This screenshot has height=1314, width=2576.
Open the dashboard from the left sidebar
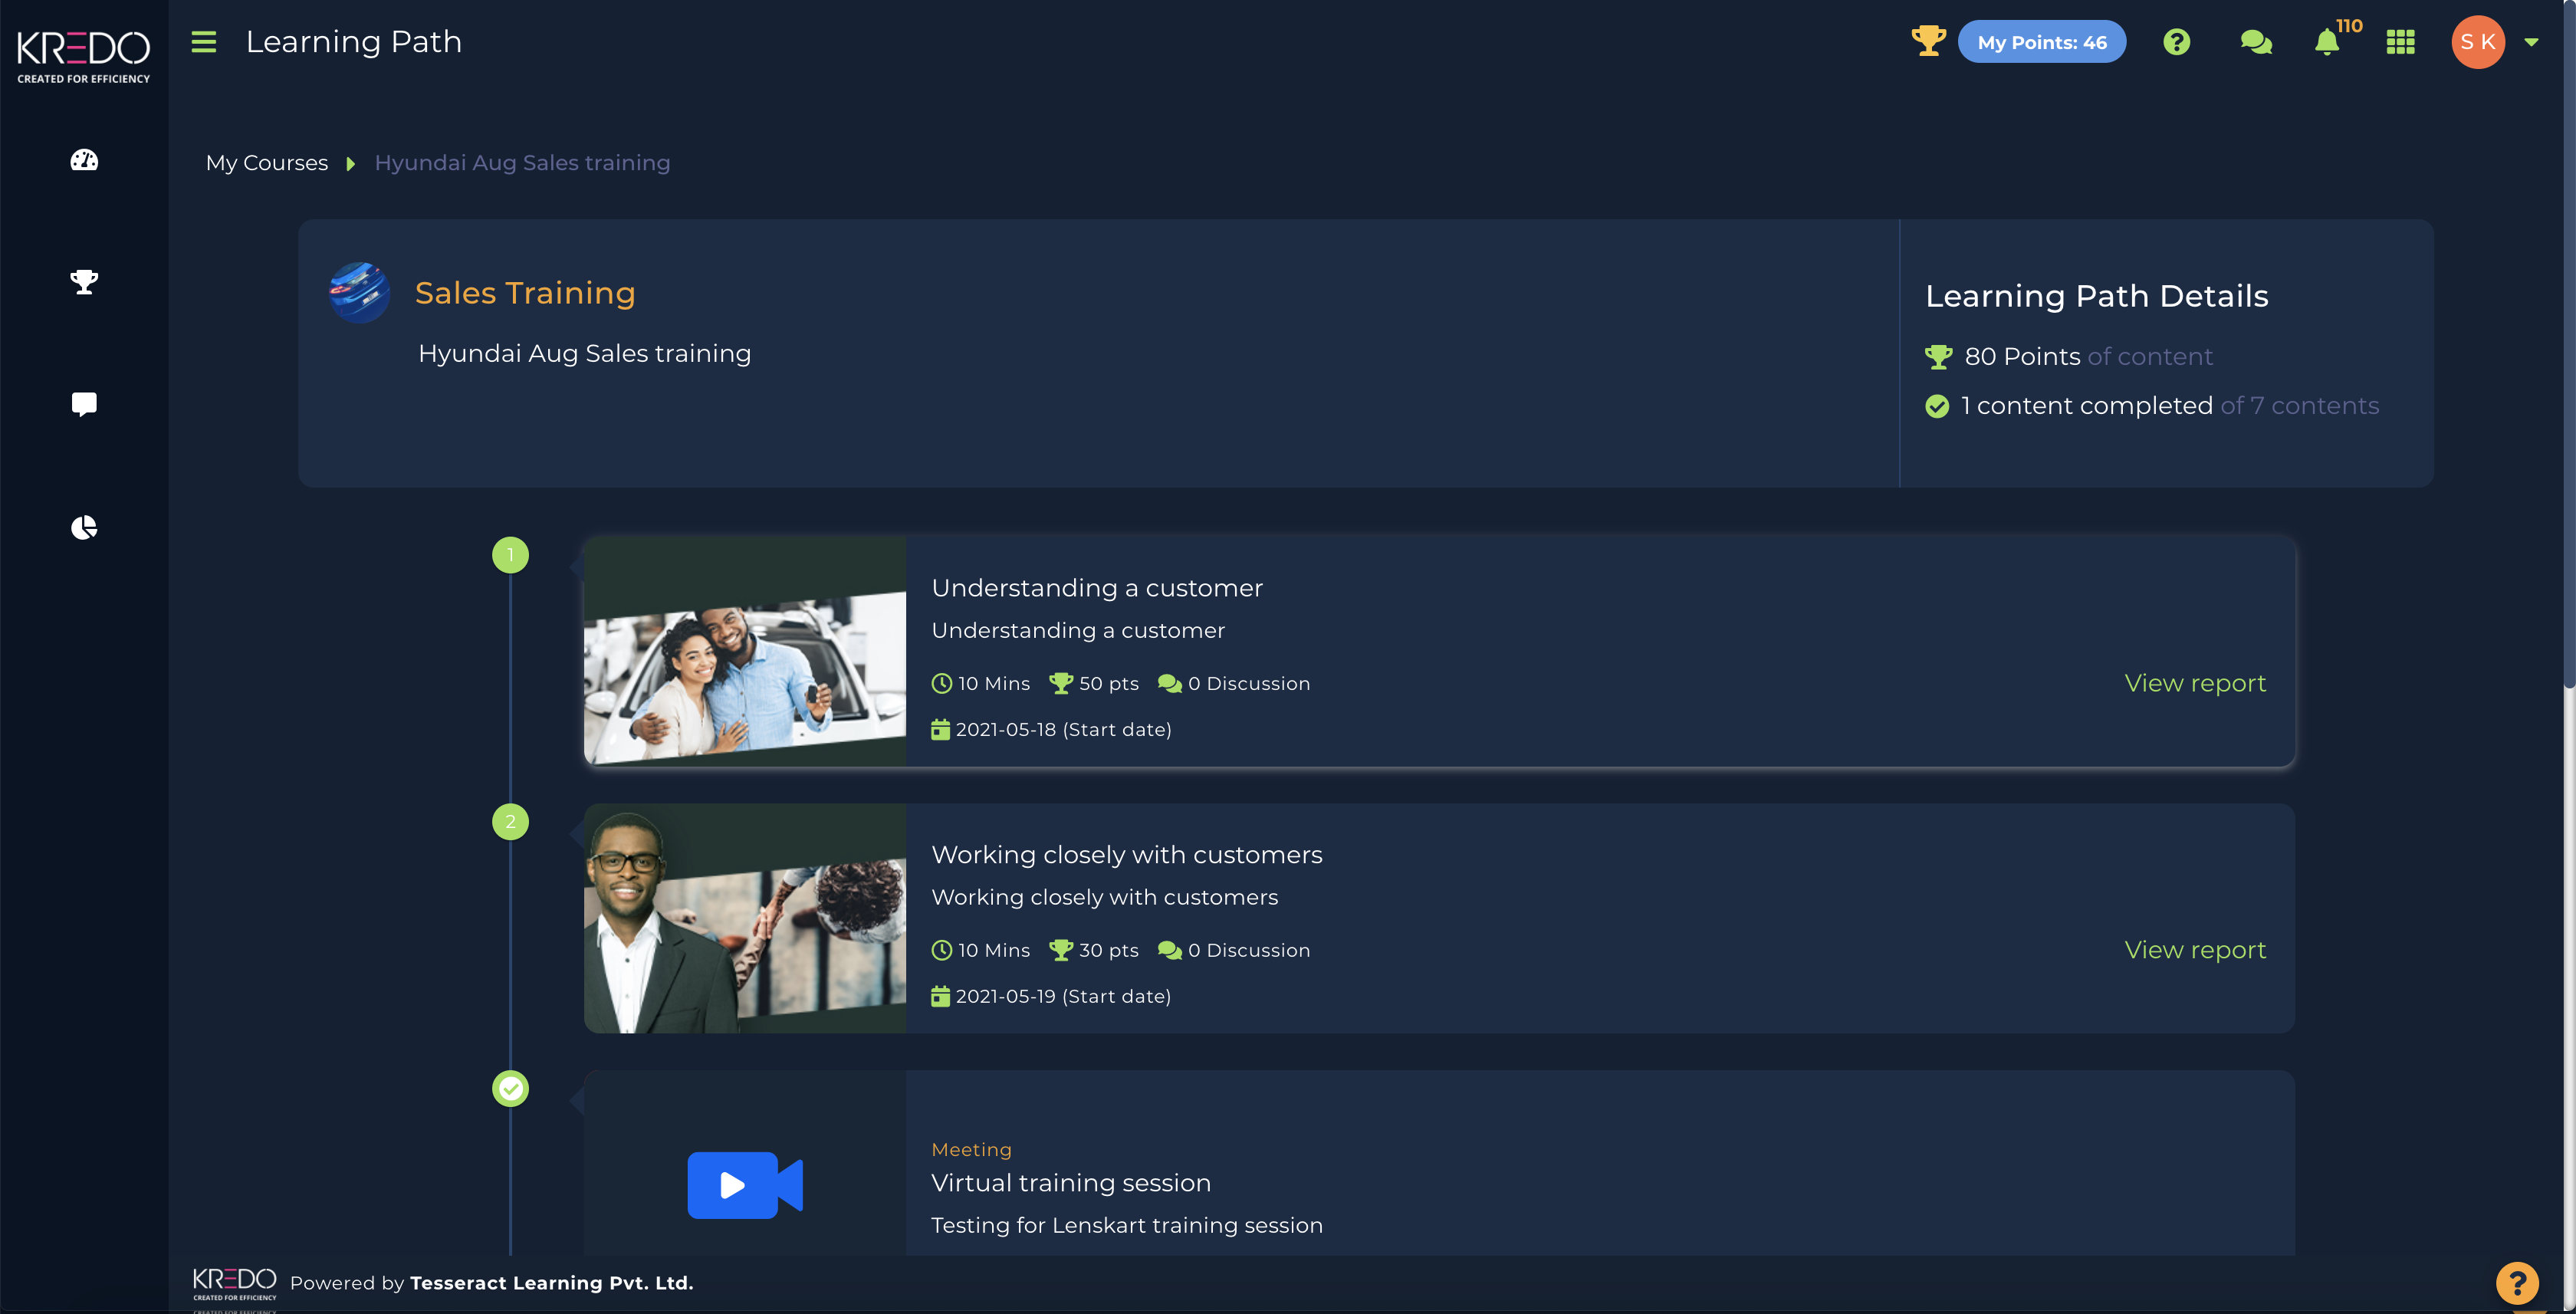[84, 160]
